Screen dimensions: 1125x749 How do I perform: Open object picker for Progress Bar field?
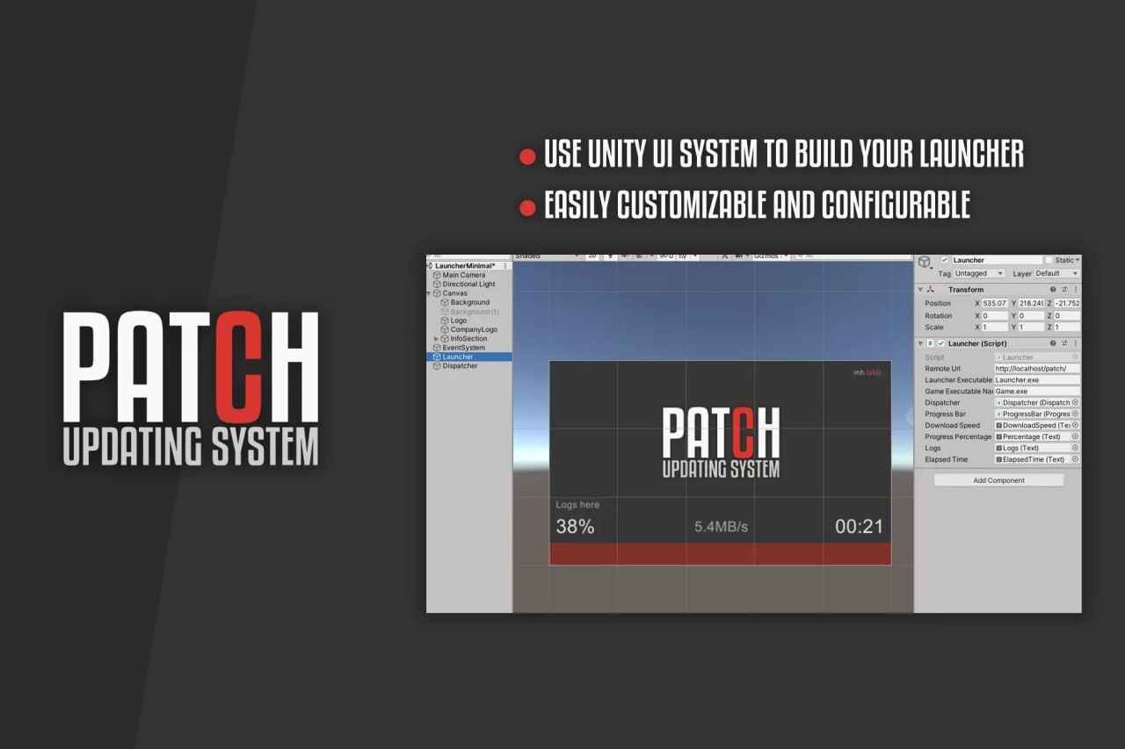(1075, 414)
